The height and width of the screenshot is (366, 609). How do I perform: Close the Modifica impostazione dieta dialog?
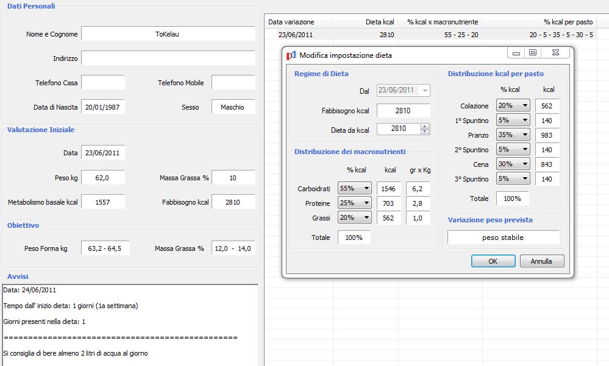tap(555, 53)
